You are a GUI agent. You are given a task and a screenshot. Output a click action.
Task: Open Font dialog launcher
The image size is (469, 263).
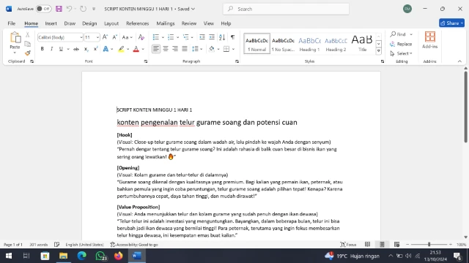[x=146, y=61]
